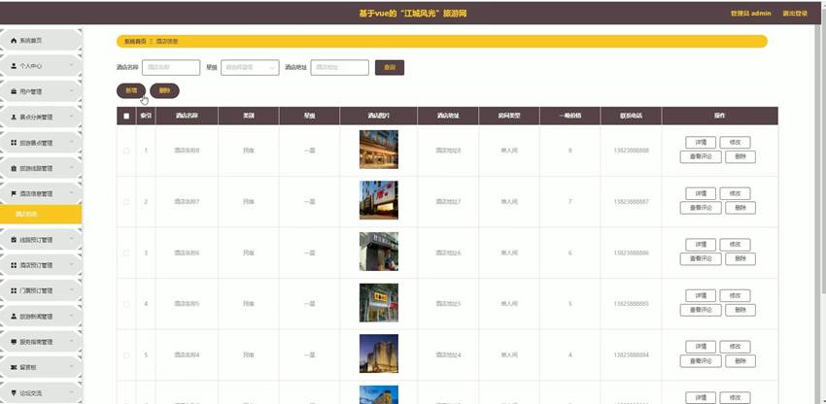Click the home icon beside 系统首页

point(14,41)
